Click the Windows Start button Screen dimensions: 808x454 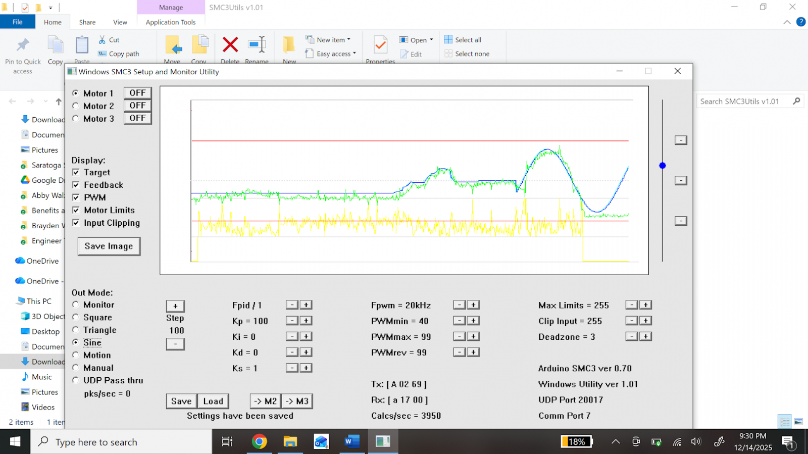[x=15, y=442]
